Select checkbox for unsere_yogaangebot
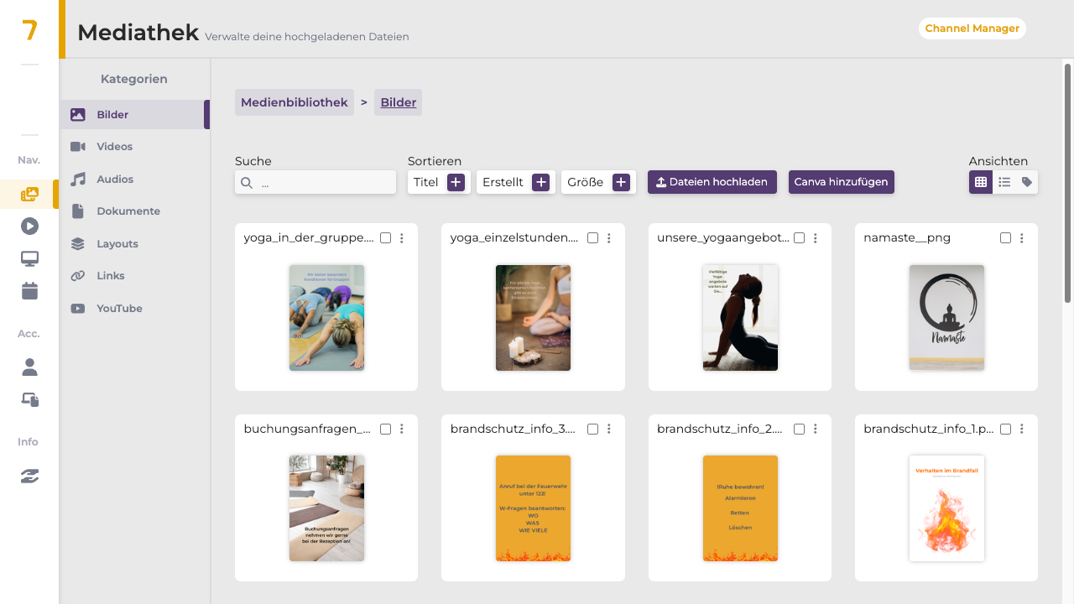The height and width of the screenshot is (604, 1074). tap(799, 238)
